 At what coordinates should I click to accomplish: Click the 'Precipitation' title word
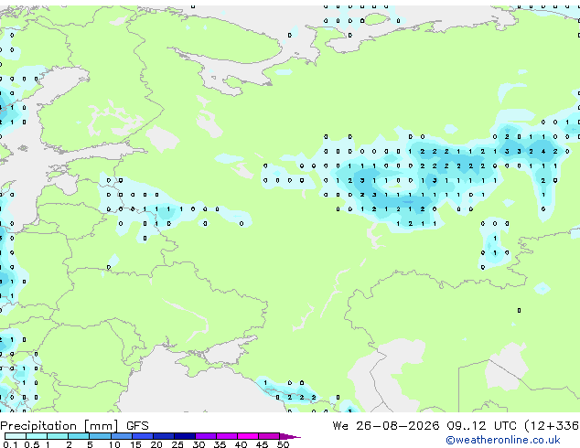click(x=38, y=426)
